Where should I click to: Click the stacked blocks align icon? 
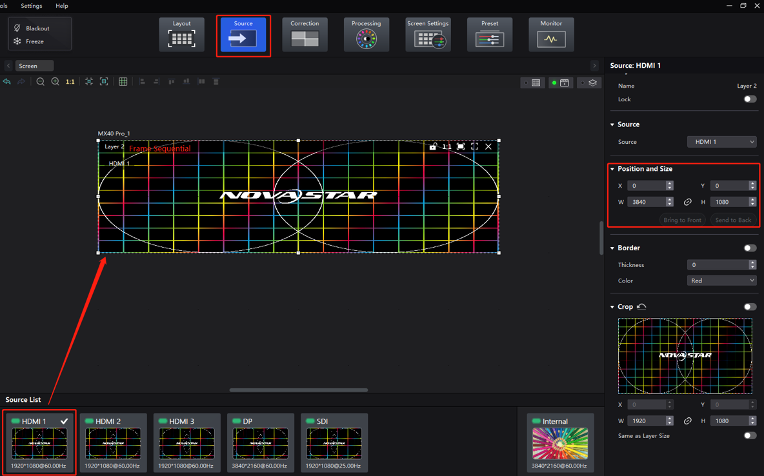click(216, 81)
